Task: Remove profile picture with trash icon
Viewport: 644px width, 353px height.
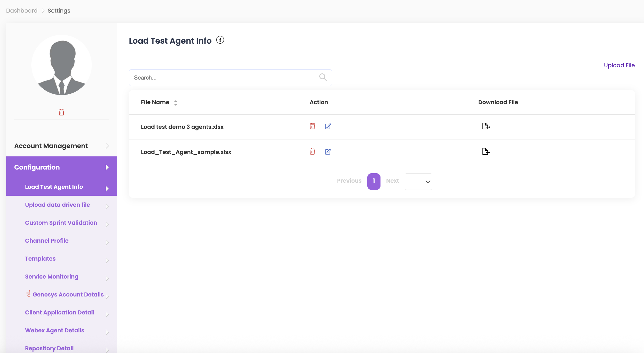Action: pyautogui.click(x=61, y=112)
